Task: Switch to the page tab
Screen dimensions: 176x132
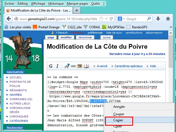Action: [51, 37]
